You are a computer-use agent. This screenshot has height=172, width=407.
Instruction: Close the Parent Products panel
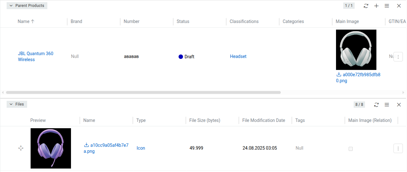click(x=399, y=6)
